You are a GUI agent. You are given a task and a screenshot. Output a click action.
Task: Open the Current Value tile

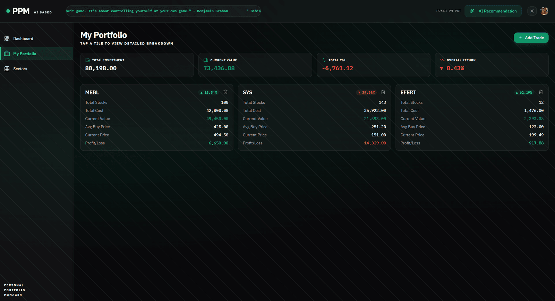click(x=255, y=65)
